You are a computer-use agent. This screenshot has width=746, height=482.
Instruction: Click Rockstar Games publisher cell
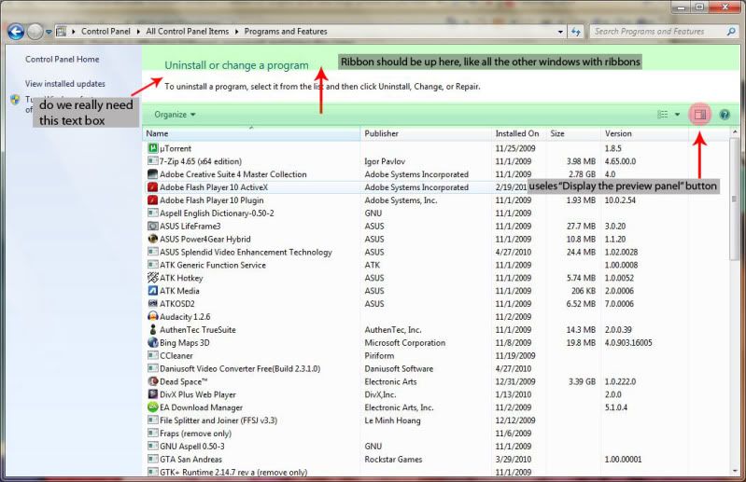point(393,460)
